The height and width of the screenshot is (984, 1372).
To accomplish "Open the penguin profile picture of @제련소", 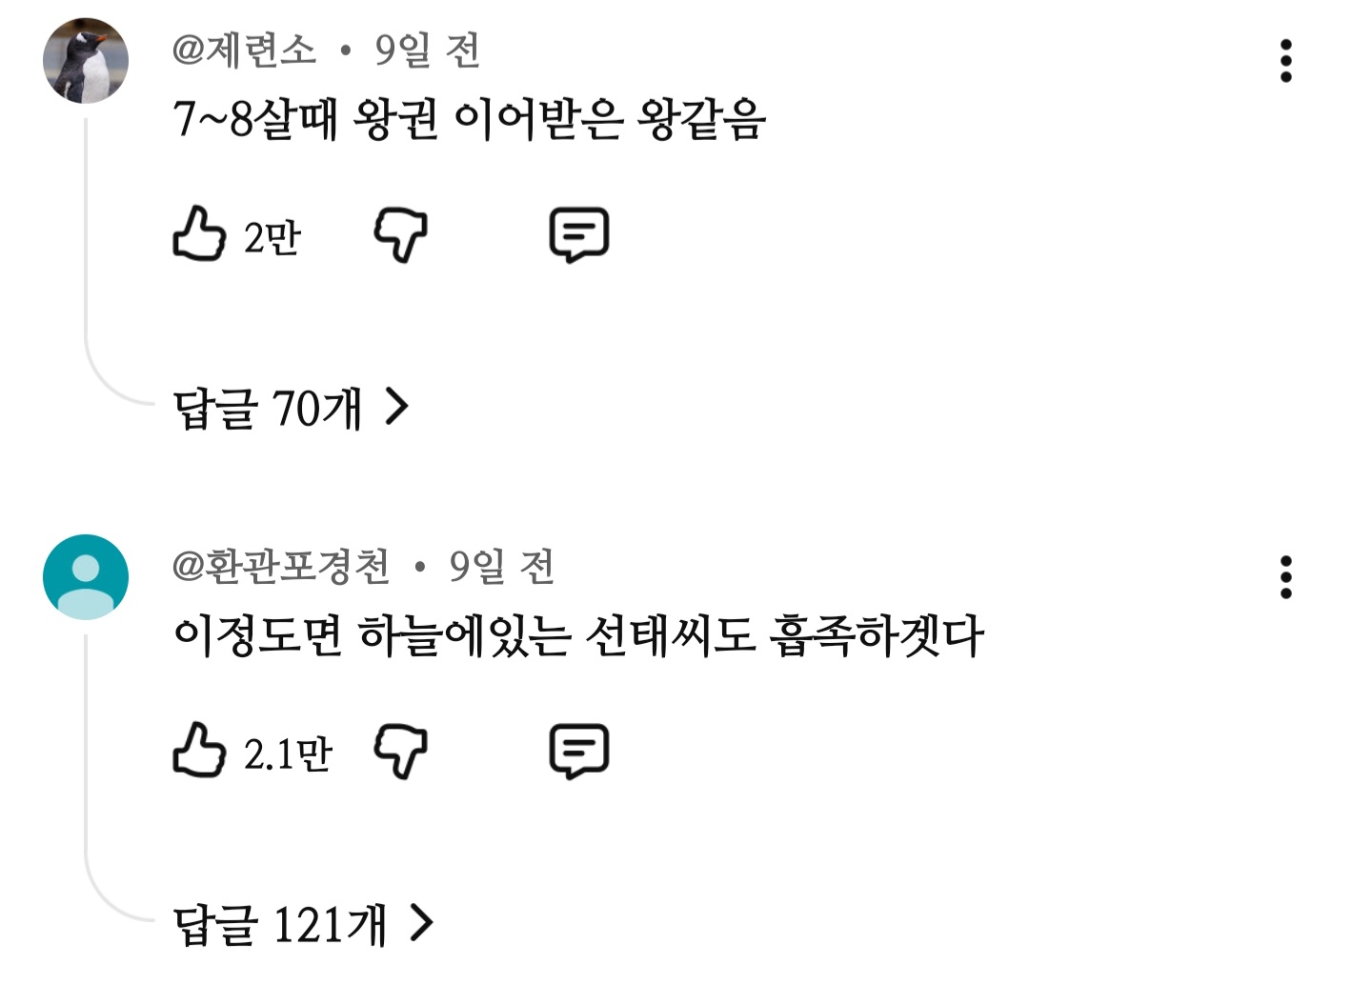I will click(x=86, y=60).
